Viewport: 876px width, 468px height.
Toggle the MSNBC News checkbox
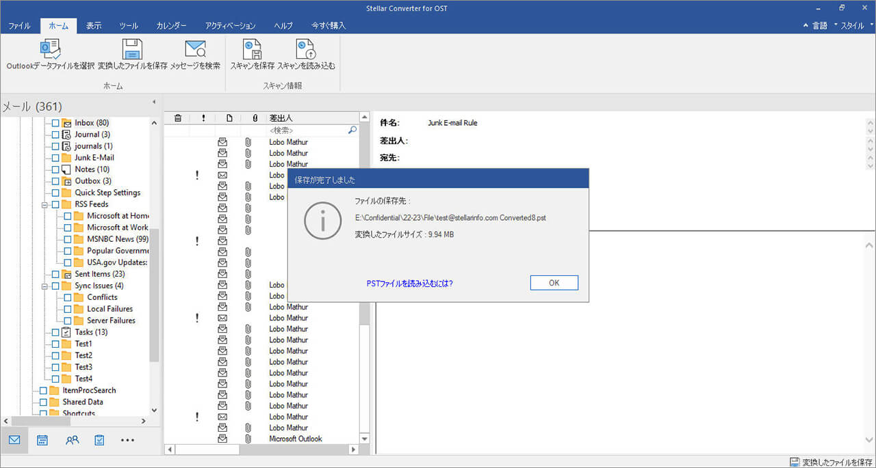click(68, 239)
